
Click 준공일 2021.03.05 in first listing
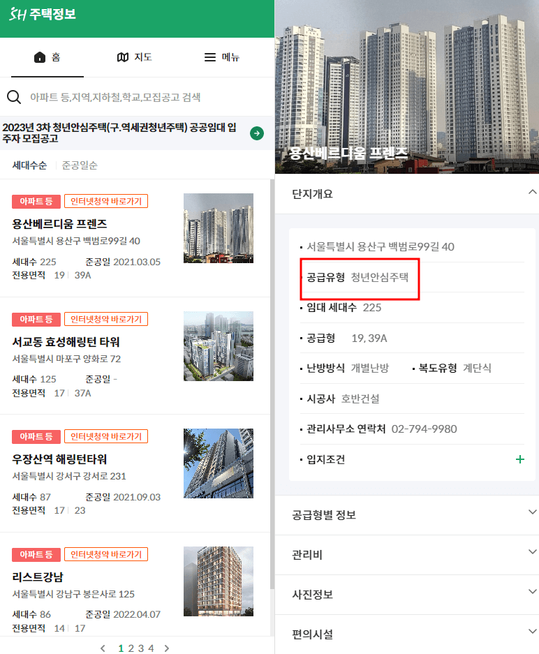coord(123,262)
